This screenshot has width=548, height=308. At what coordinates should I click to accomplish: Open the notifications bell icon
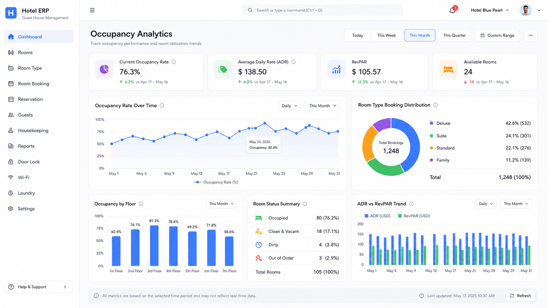452,10
